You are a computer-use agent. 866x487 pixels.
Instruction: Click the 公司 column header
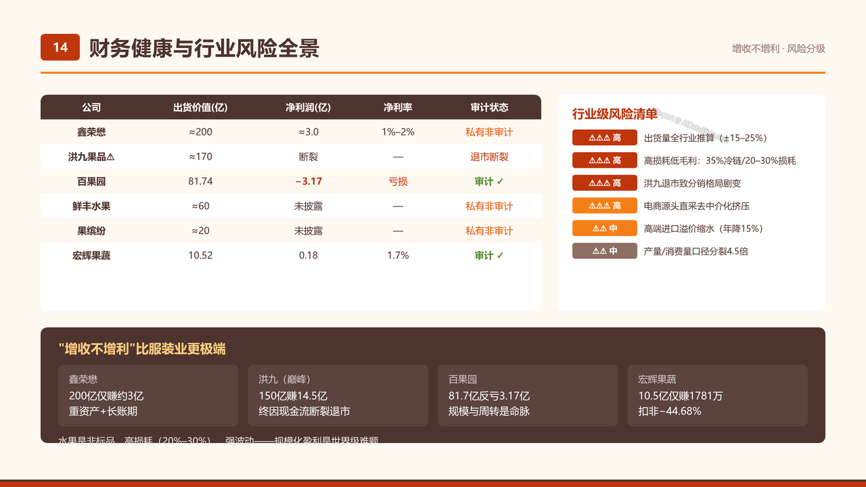91,108
